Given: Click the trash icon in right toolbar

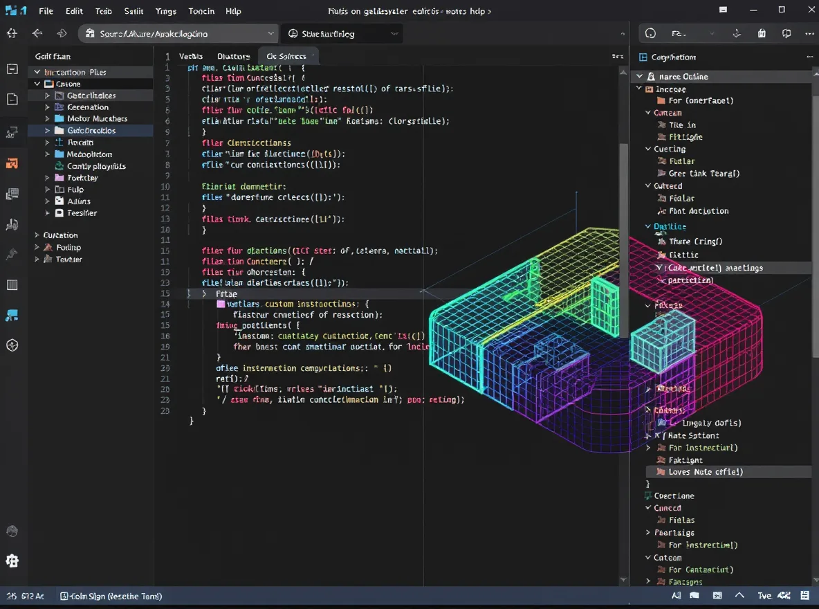Looking at the screenshot, I should click(x=762, y=33).
